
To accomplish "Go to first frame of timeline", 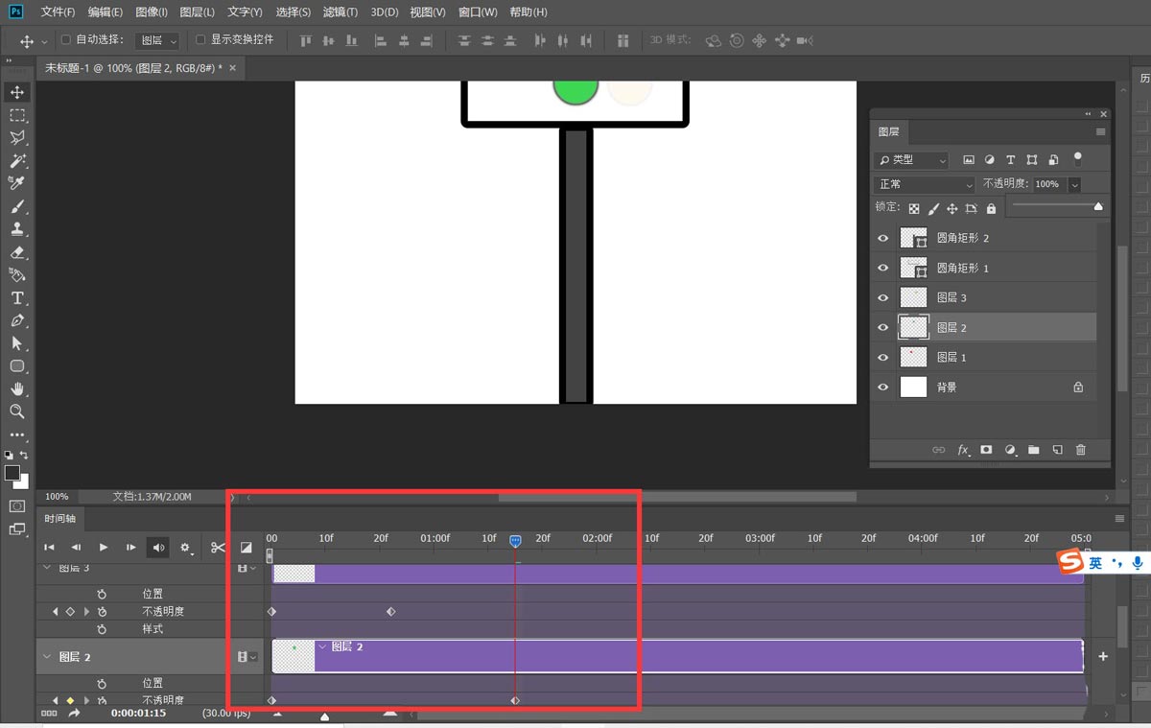I will 49,548.
